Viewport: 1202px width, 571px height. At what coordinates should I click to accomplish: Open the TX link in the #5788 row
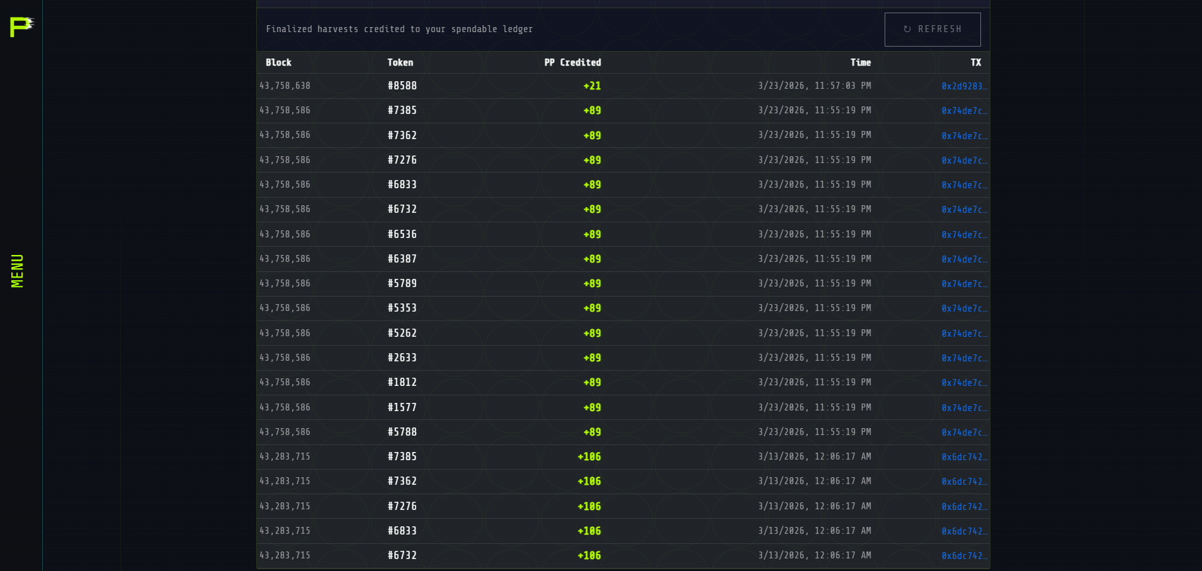click(964, 432)
